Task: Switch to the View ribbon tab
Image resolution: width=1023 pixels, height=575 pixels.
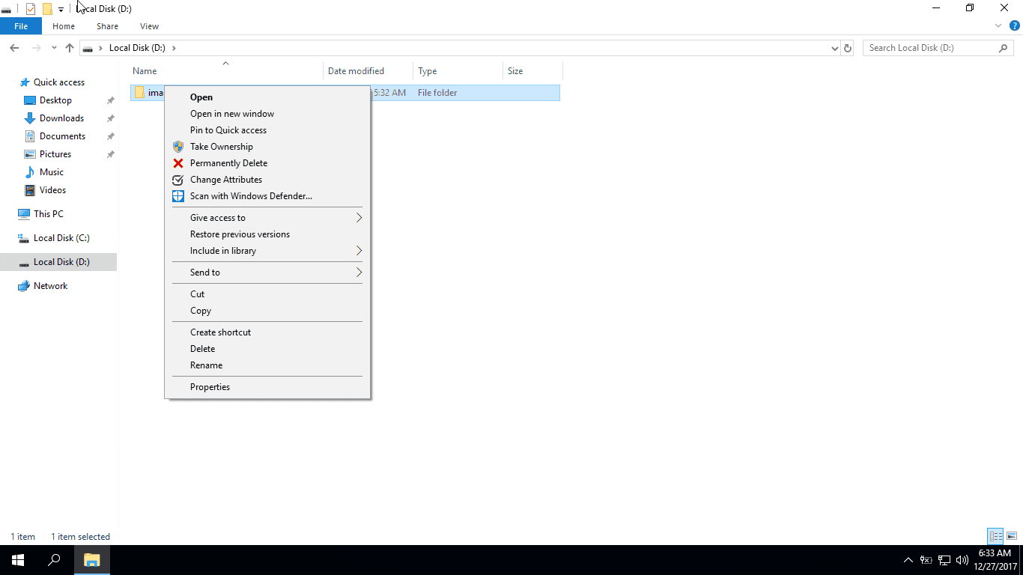Action: point(148,25)
